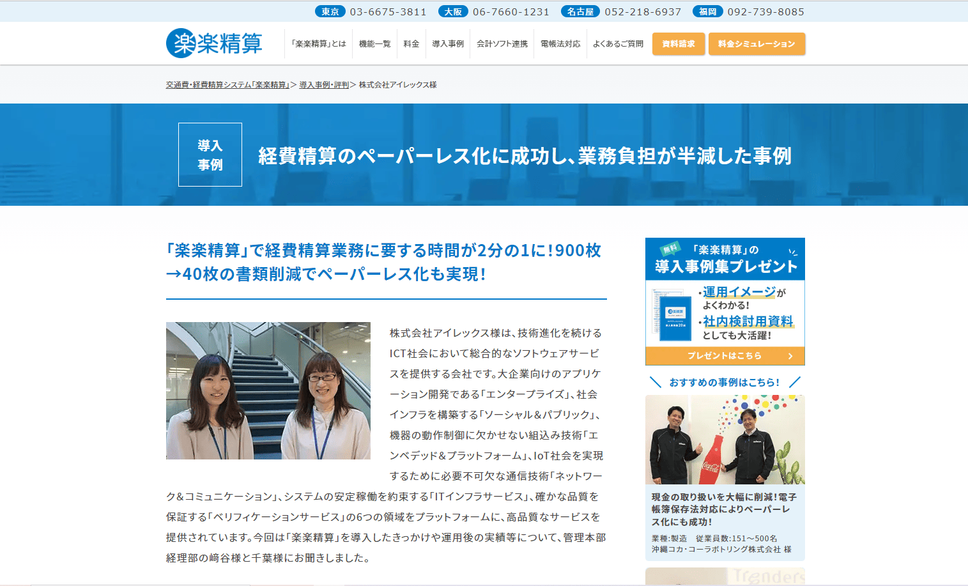Open 現金の取り扱いを大幅に削減 case study title

point(724,509)
